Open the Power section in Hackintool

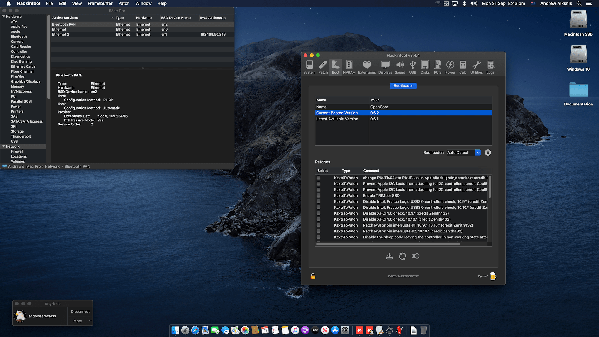point(450,67)
